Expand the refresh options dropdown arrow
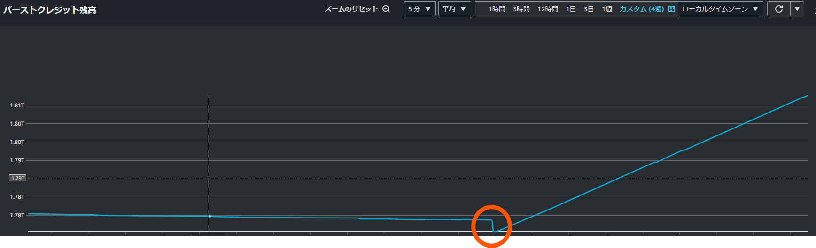The width and height of the screenshot is (816, 248). pyautogui.click(x=797, y=9)
